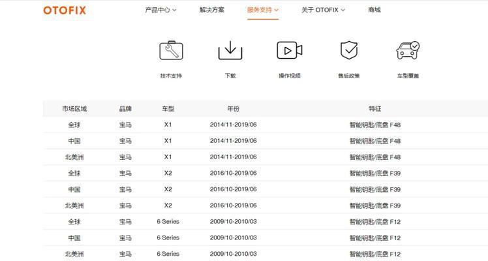Open the 关于 OTOFIX menu label

320,10
